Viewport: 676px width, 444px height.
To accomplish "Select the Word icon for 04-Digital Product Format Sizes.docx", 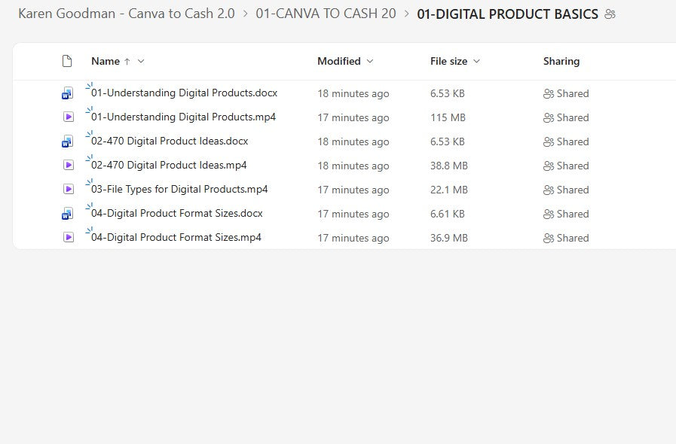I will pyautogui.click(x=68, y=214).
